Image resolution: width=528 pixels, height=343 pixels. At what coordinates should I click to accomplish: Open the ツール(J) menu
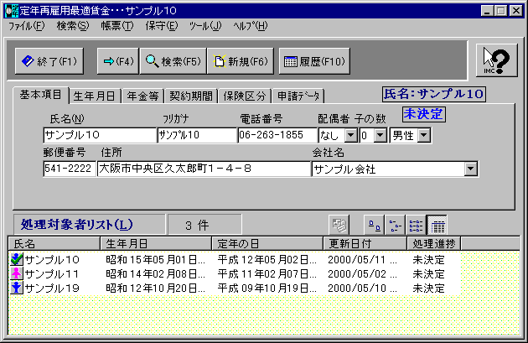point(205,26)
